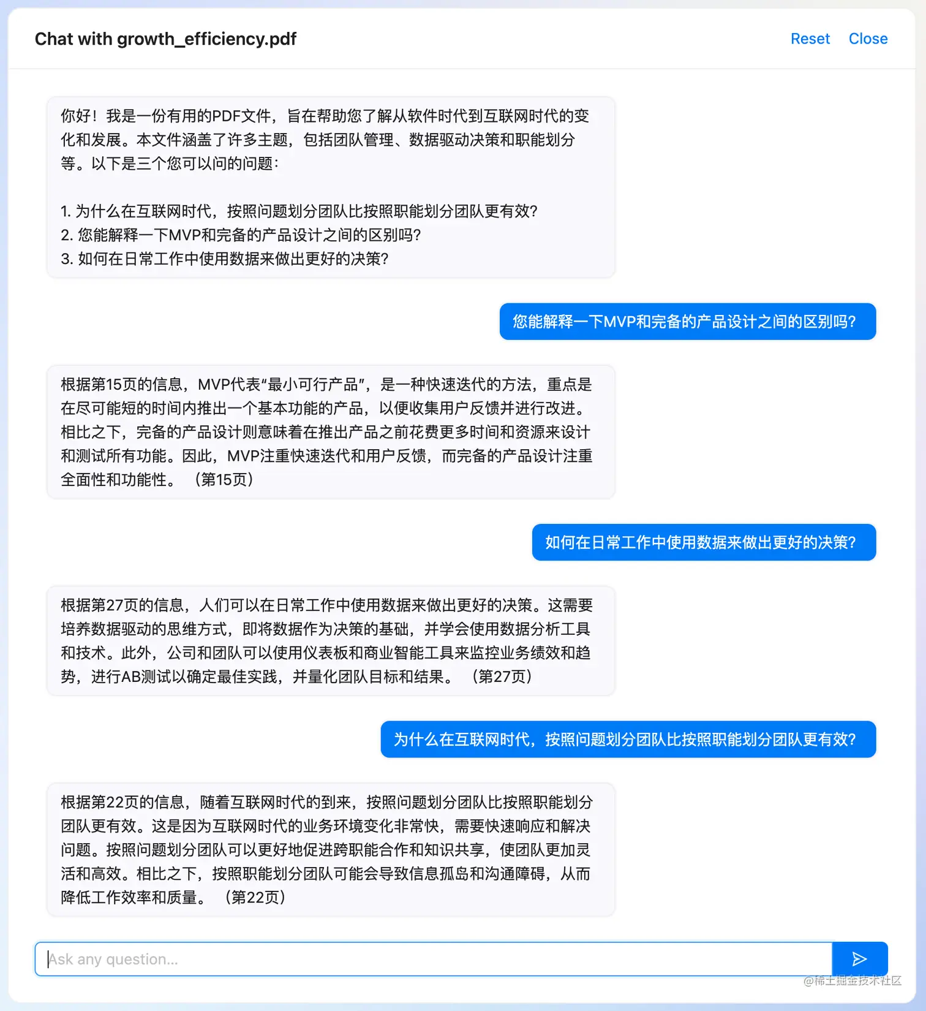Close the PDF chat dialog
The height and width of the screenshot is (1011, 926).
(x=868, y=39)
